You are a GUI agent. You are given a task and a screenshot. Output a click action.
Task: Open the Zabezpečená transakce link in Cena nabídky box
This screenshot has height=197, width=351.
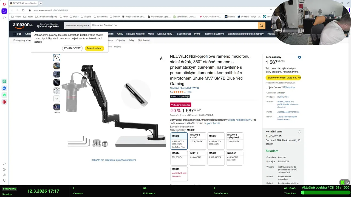point(288,112)
